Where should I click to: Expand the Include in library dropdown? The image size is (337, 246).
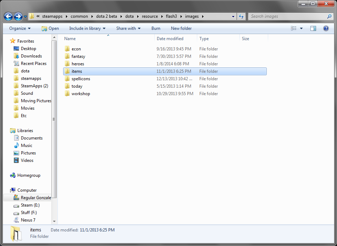(87, 28)
